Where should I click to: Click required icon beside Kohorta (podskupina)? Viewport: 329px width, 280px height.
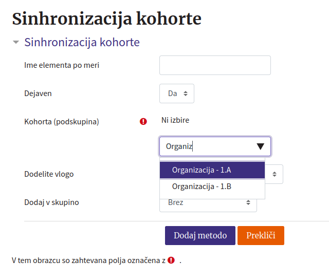pos(143,121)
